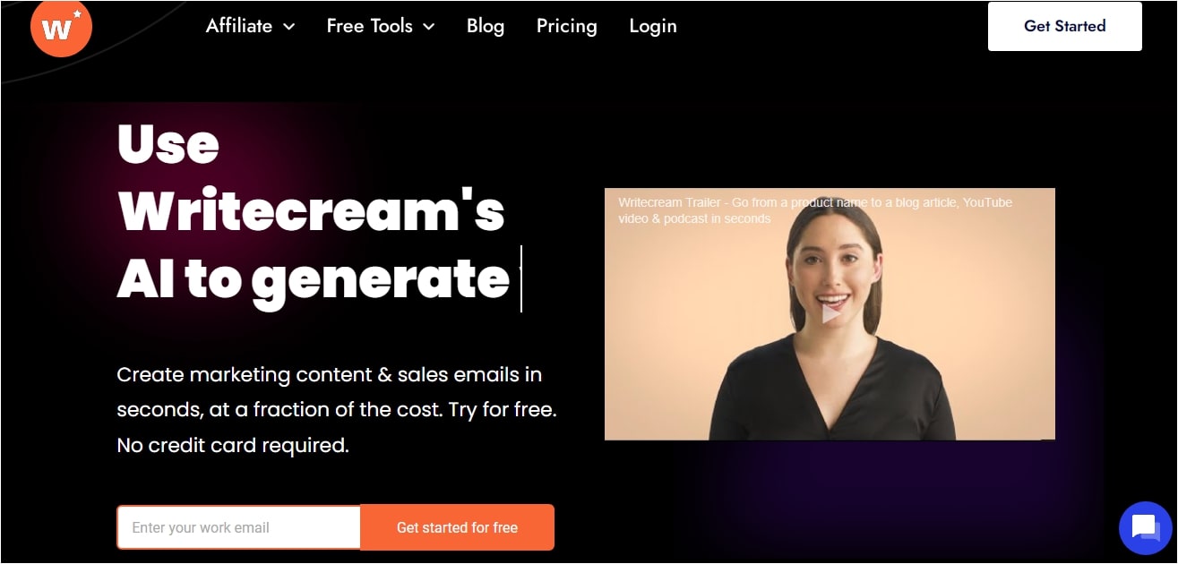1178x564 pixels.
Task: Expand the Free Tools dropdown chevron
Action: 428,27
